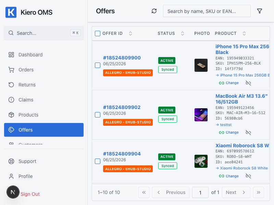This screenshot has height=205, width=274.
Task: Focus sidebar Search field
Action: pyautogui.click(x=44, y=33)
